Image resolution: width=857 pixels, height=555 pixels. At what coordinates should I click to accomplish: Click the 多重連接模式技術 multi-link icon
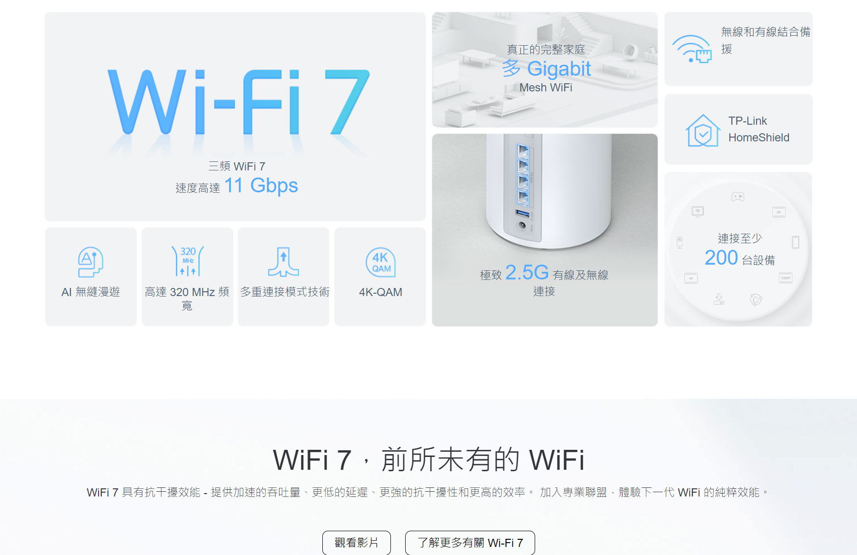(x=283, y=262)
